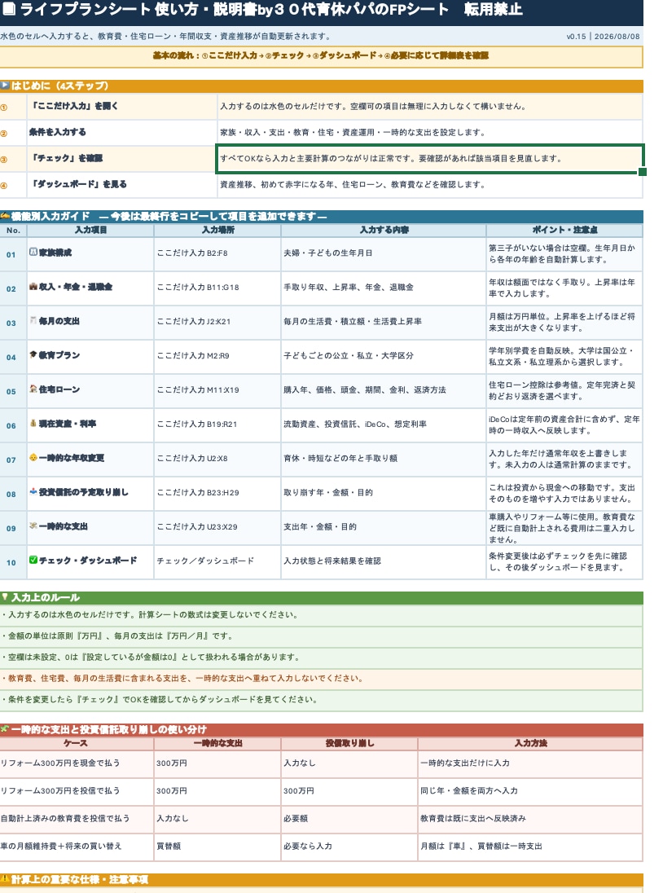This screenshot has width=663, height=893.
Task: Select the ケース column header
Action: point(77,743)
